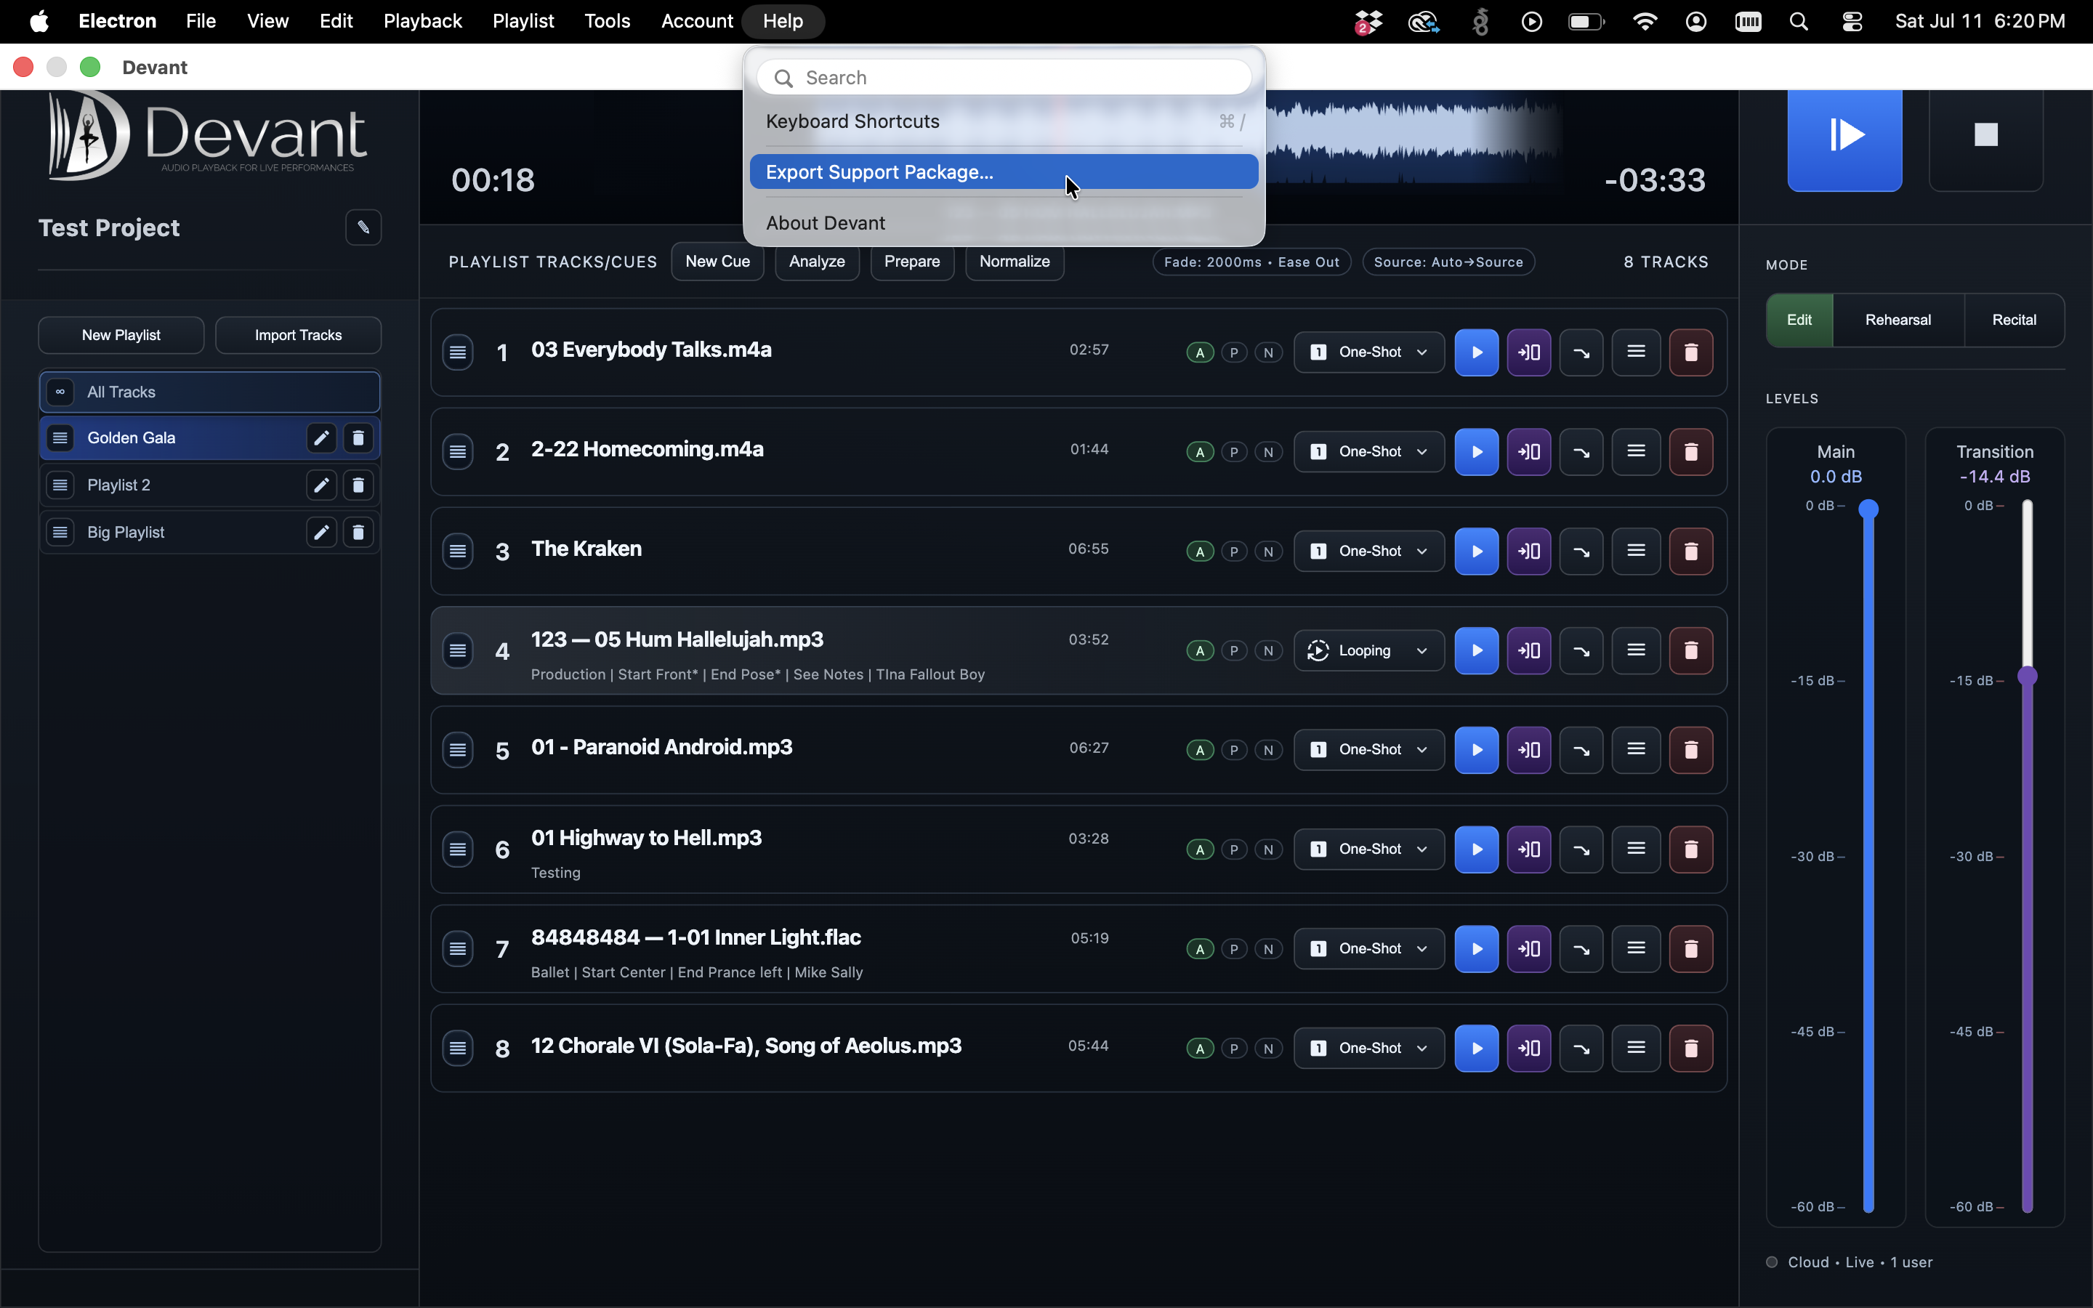Viewport: 2093px width, 1308px height.
Task: Click the Analyze button
Action: coord(816,262)
